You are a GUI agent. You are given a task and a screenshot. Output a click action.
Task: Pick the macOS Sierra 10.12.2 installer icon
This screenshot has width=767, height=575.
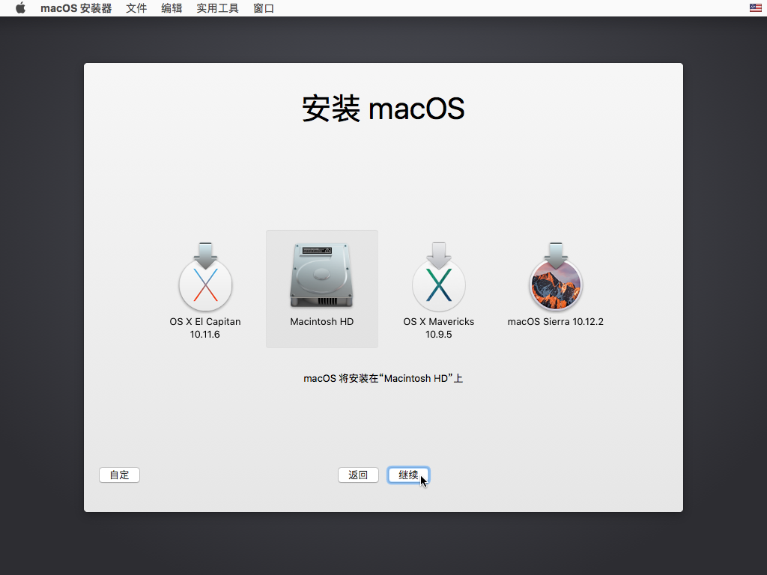[556, 277]
